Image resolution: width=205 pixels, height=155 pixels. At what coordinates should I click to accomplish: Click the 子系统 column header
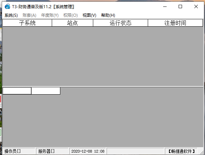(27, 23)
